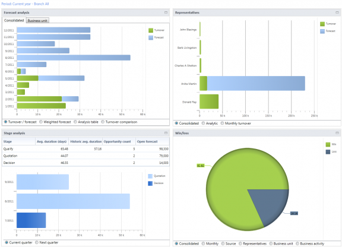Image resolution: width=342 pixels, height=247 pixels.
Task: Click the Decision legend swatch in Stage analysis
Action: point(150,183)
